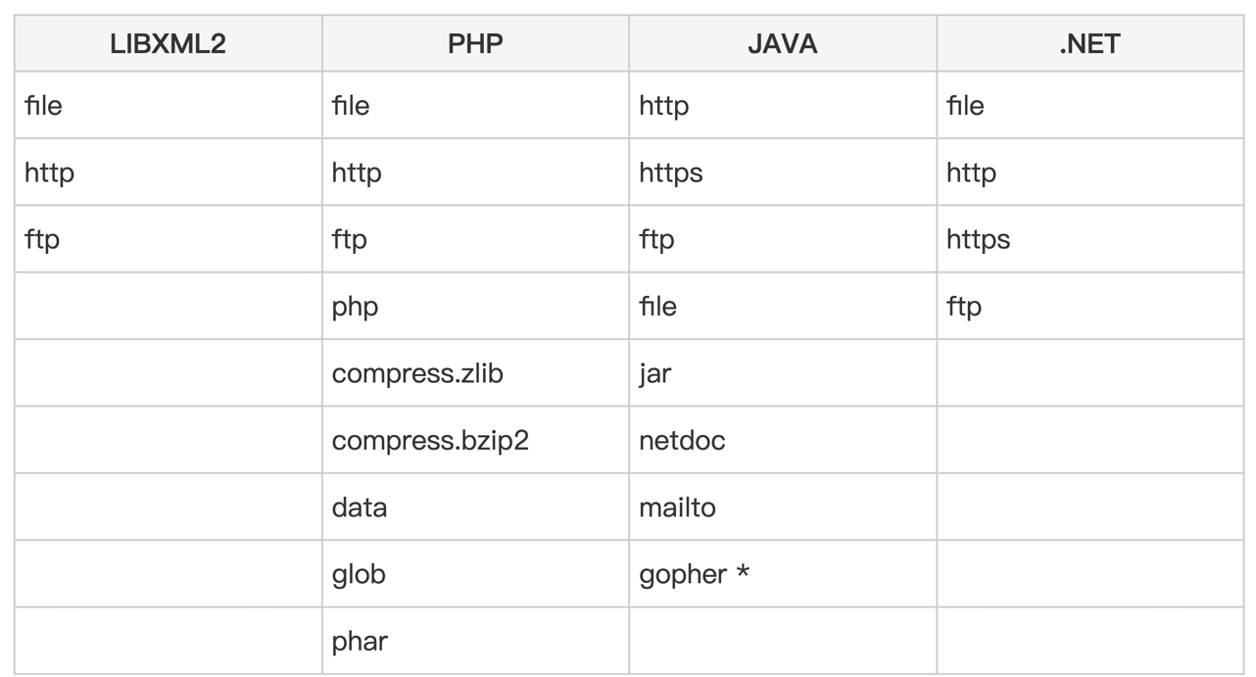
Task: Select file in the .NET column
Action: click(965, 106)
